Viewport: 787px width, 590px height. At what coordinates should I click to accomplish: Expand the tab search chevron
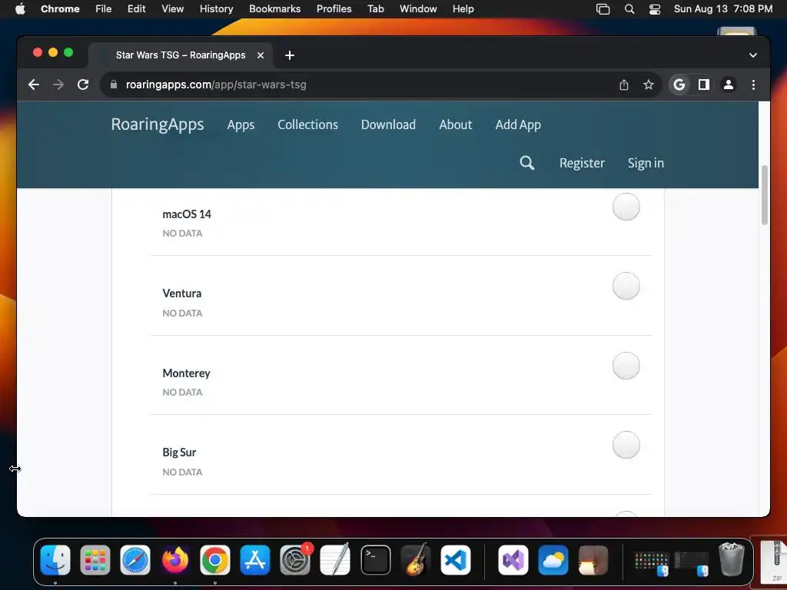753,55
